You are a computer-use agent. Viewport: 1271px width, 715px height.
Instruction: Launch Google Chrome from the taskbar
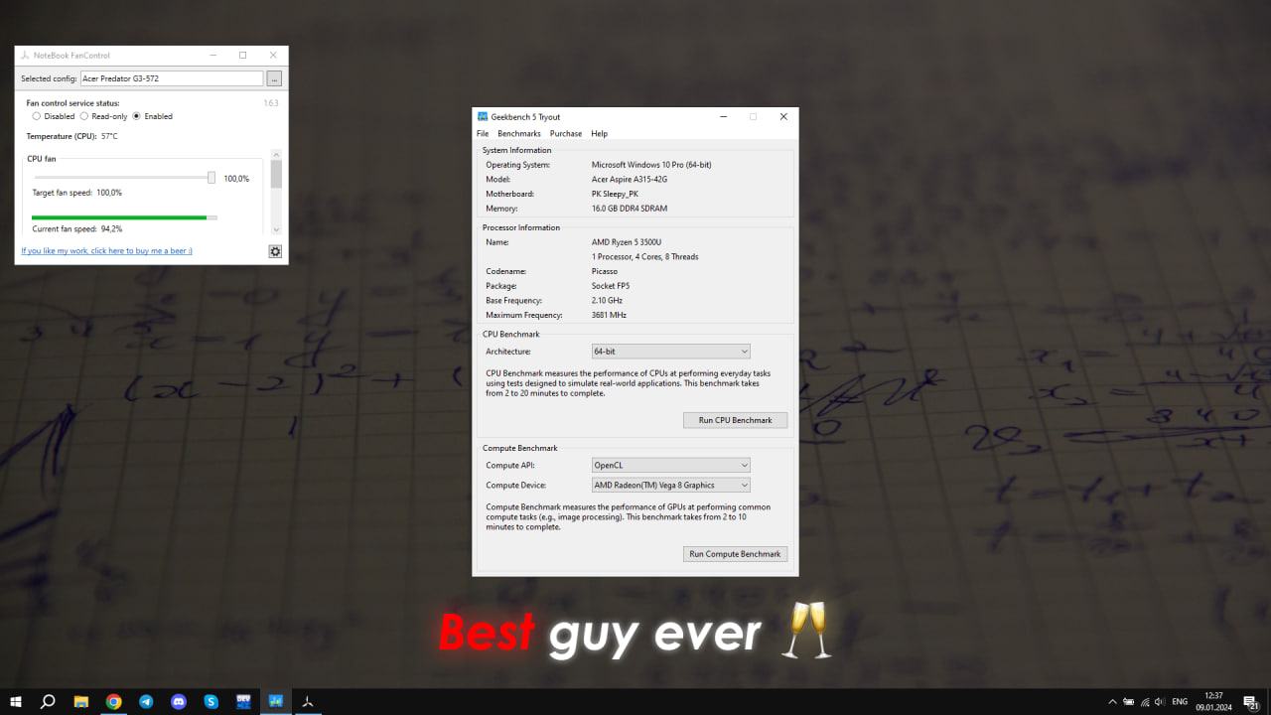tap(114, 701)
